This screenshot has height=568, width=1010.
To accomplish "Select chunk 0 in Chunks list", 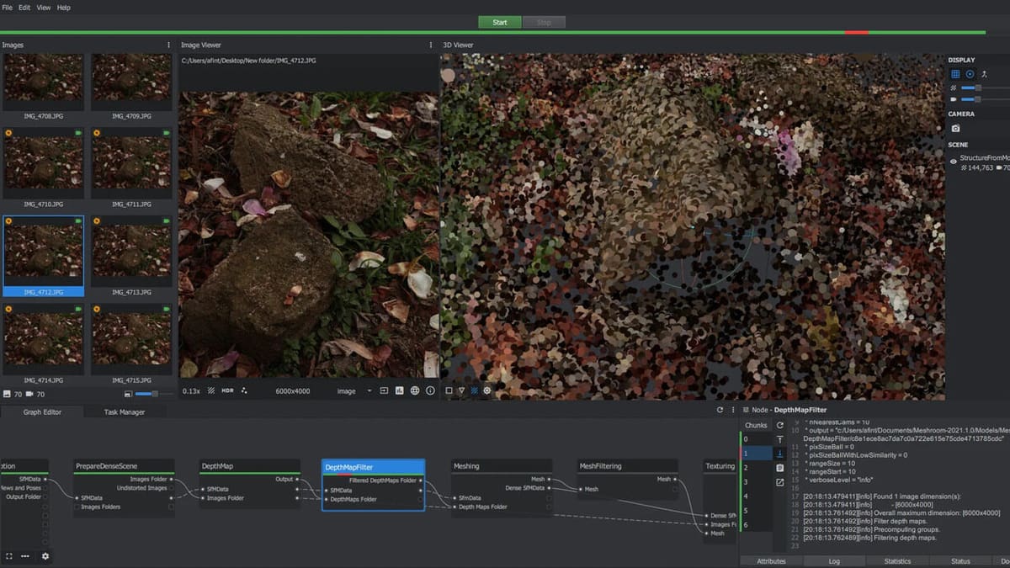I will click(x=756, y=439).
